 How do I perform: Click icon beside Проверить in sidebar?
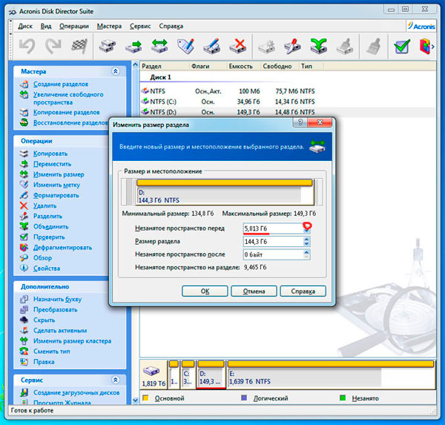point(24,237)
